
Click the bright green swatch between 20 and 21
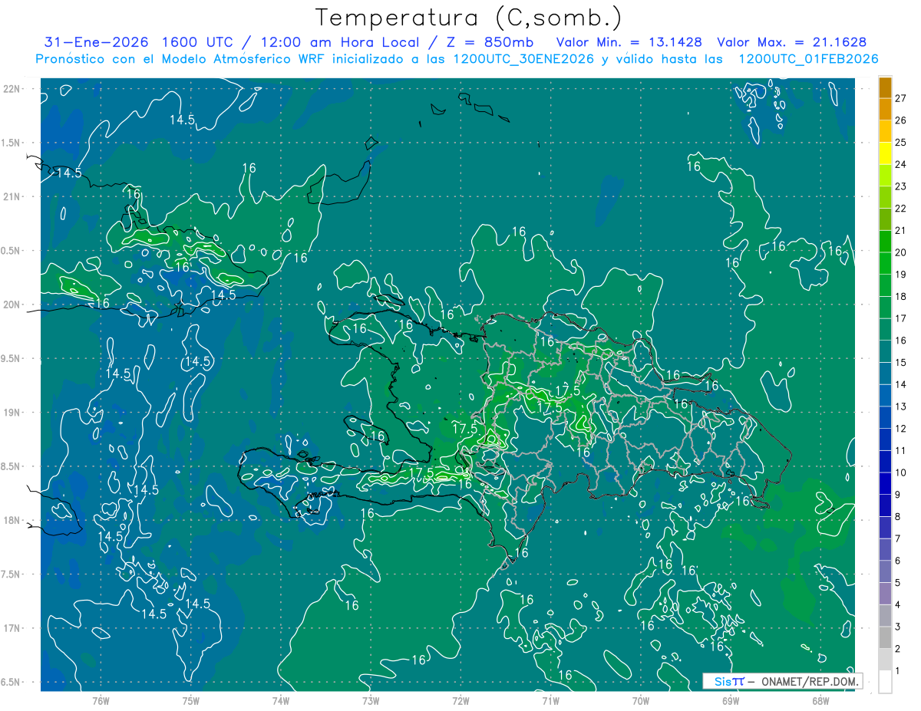(885, 242)
